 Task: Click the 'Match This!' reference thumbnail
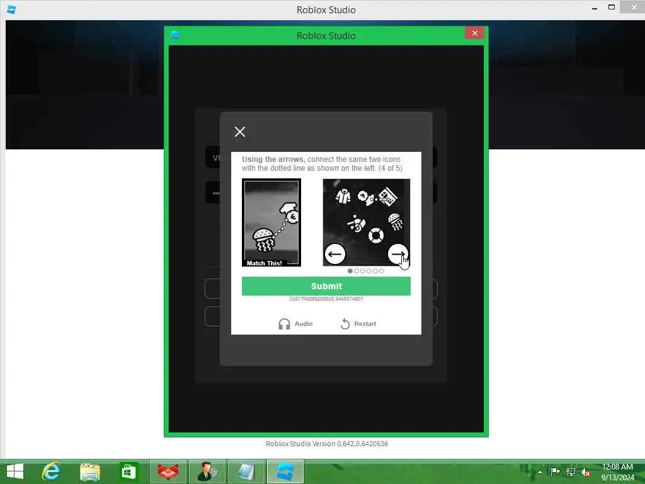[271, 222]
